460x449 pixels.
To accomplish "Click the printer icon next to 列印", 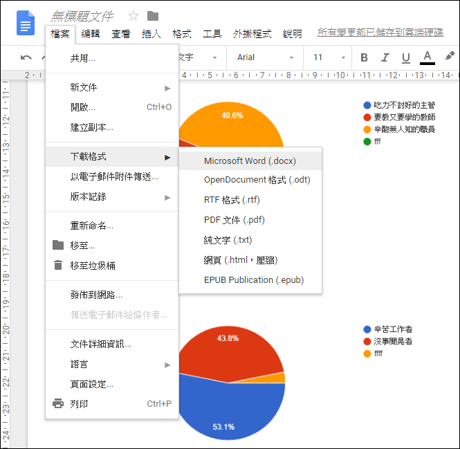I will pyautogui.click(x=58, y=403).
